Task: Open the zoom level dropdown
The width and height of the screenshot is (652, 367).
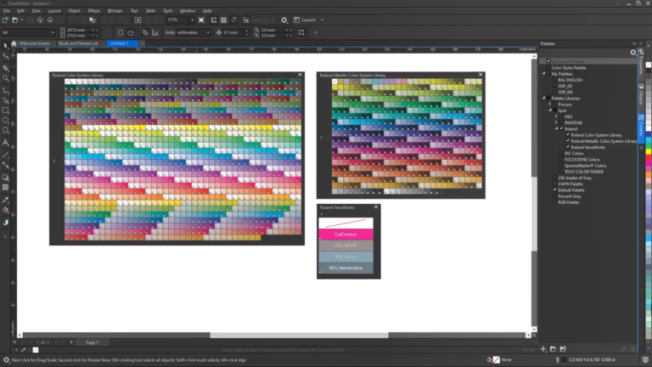Action: tap(192, 20)
